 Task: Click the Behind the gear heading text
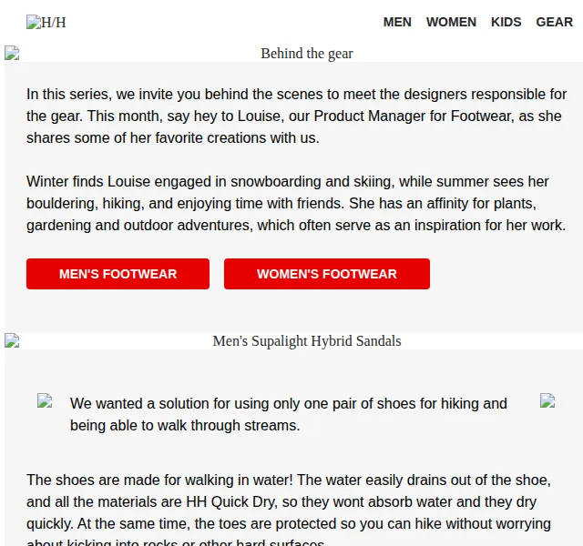point(307,54)
